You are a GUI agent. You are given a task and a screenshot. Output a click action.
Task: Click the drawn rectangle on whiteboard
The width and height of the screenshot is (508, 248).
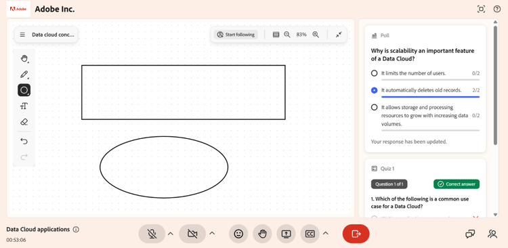point(184,92)
